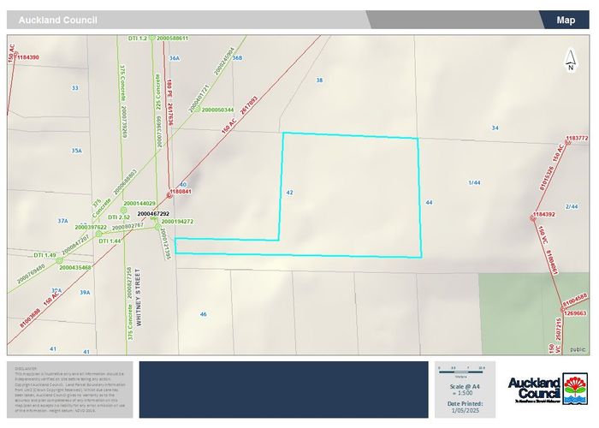
Task: Click the green label 2000739699
Action: pyautogui.click(x=159, y=132)
